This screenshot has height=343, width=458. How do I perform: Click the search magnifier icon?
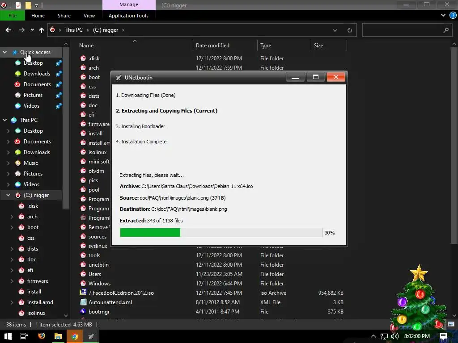click(x=446, y=30)
